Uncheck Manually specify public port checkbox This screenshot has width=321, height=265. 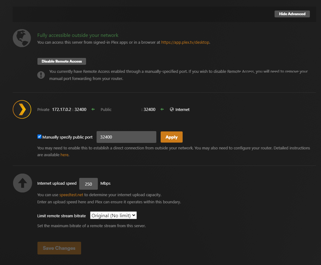[39, 137]
